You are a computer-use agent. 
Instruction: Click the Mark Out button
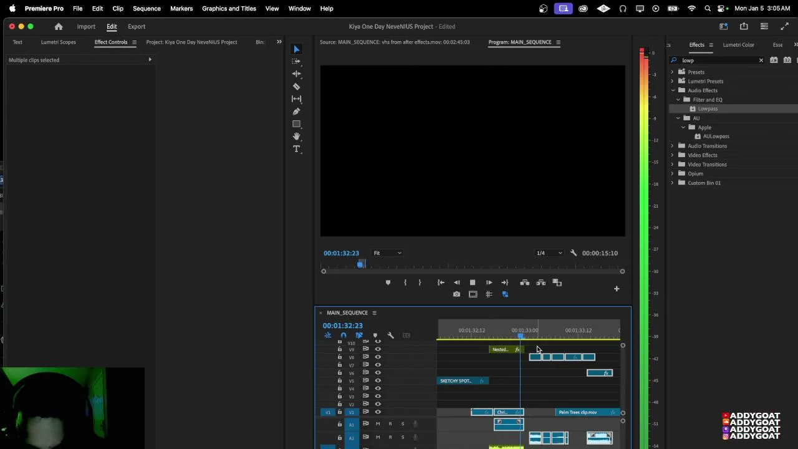(420, 282)
